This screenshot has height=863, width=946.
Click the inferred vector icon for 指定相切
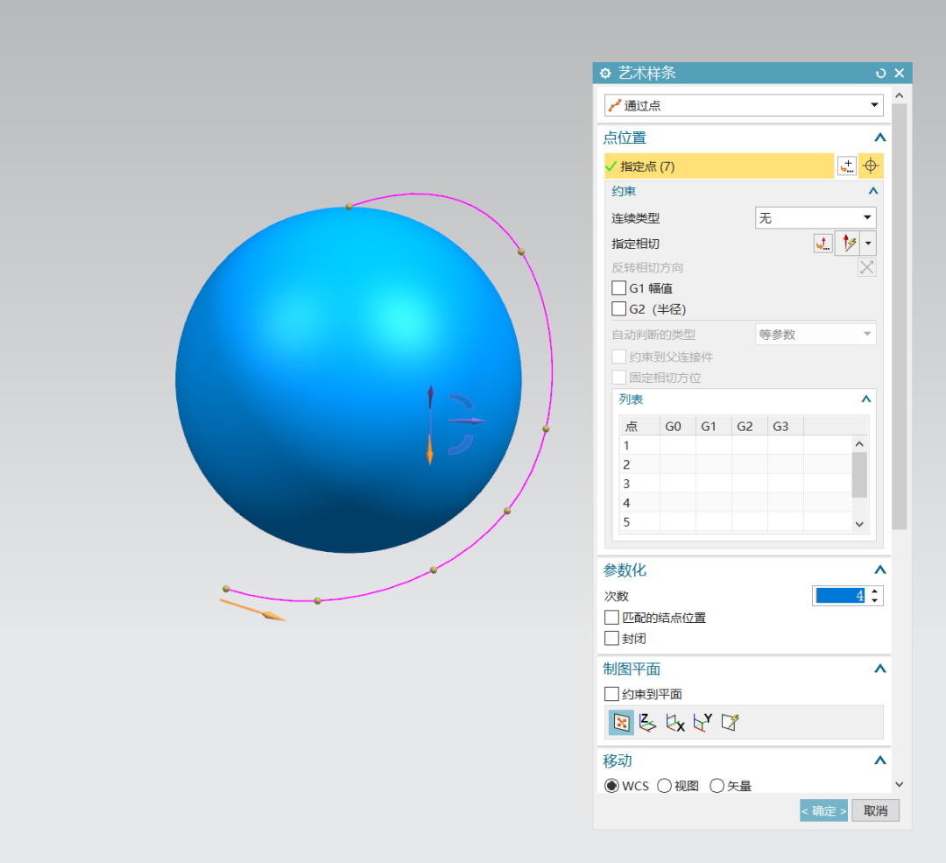[x=848, y=244]
